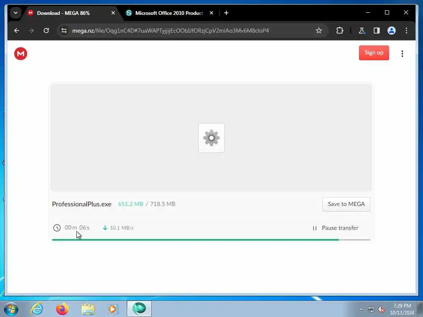The width and height of the screenshot is (423, 317).
Task: Click the remaining time clock icon
Action: click(x=57, y=228)
